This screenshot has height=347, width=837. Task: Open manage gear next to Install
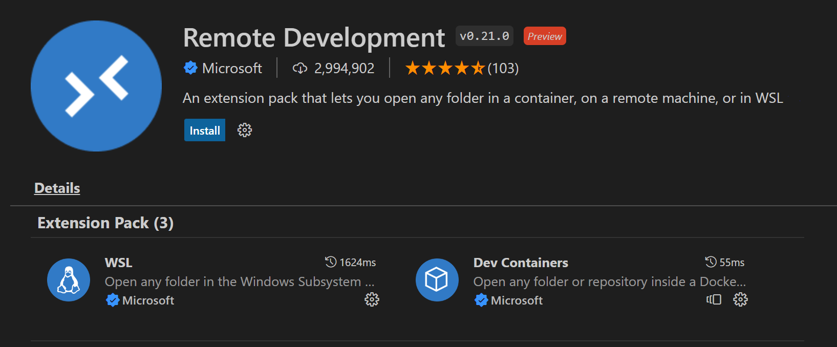pos(245,131)
